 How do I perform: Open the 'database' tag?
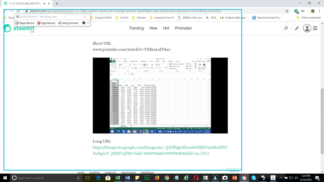pos(147,172)
